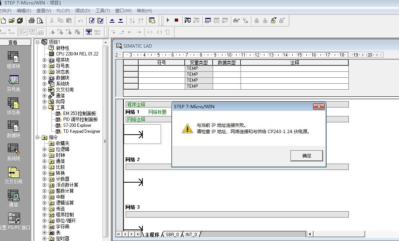The height and width of the screenshot is (241, 399).
Task: Select PID 调节控制面板 in the tree
Action: click(80, 119)
